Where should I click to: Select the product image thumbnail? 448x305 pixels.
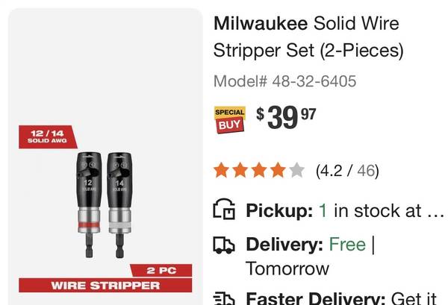coord(105,157)
